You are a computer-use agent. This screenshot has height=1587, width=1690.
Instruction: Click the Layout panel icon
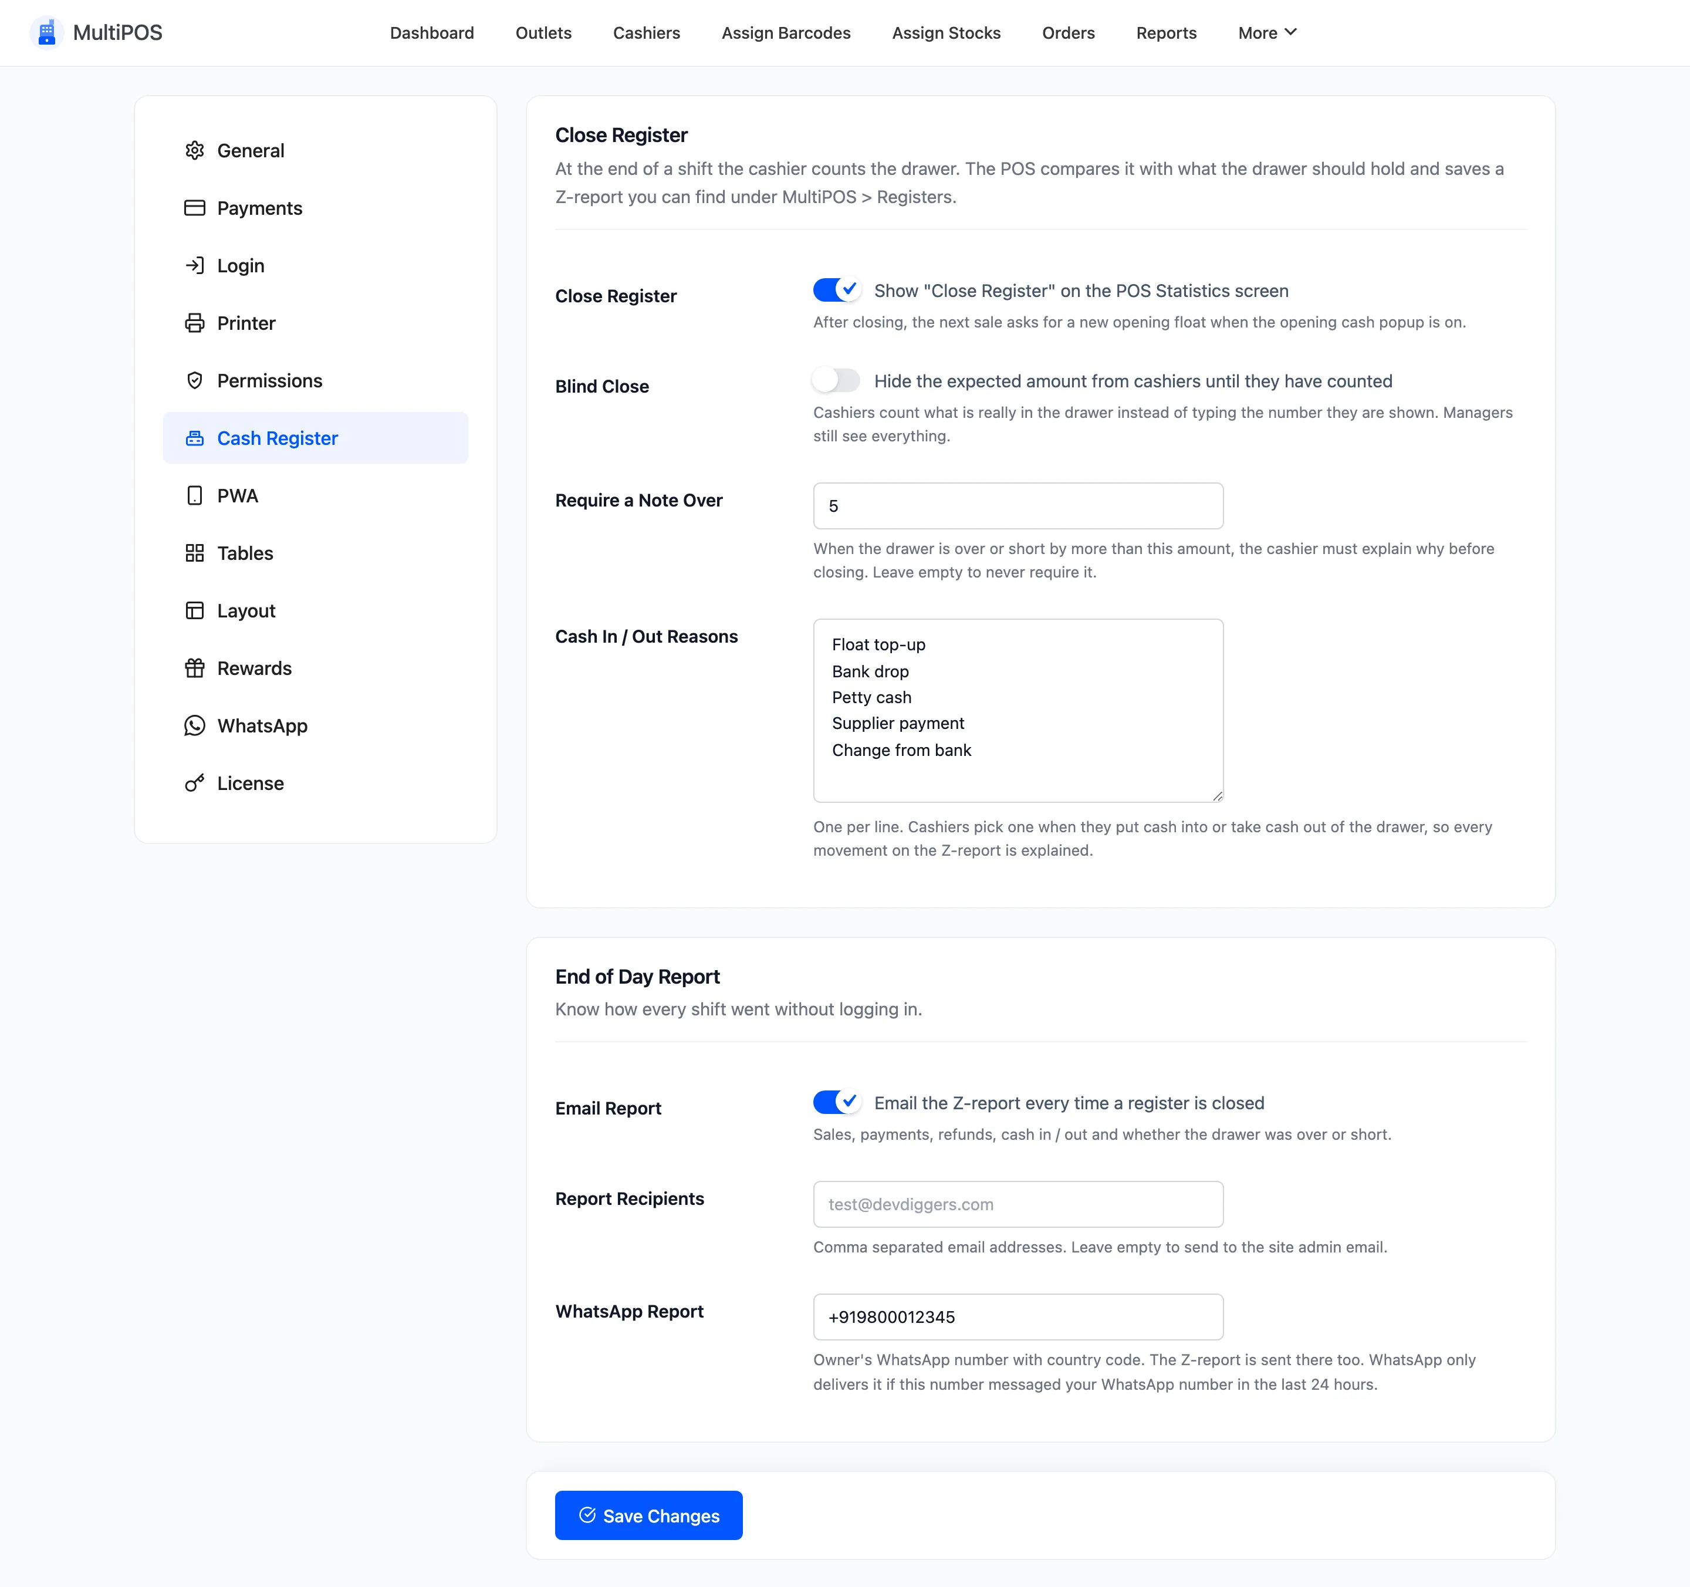point(195,611)
